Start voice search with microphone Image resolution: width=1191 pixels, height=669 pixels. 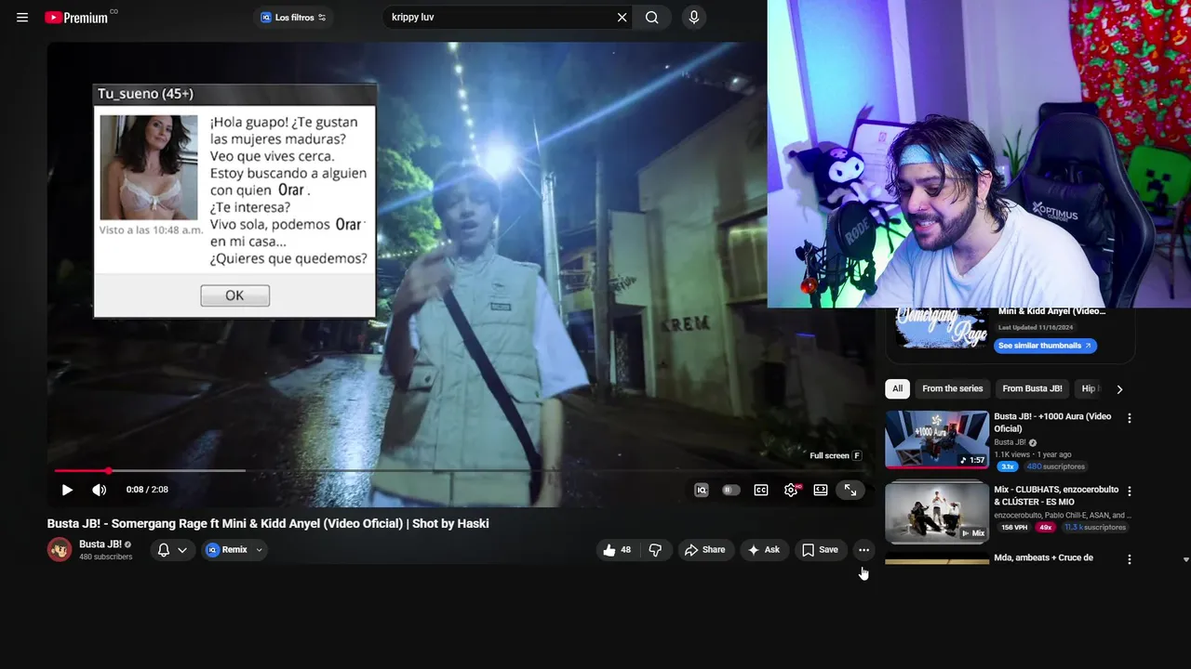693,18
